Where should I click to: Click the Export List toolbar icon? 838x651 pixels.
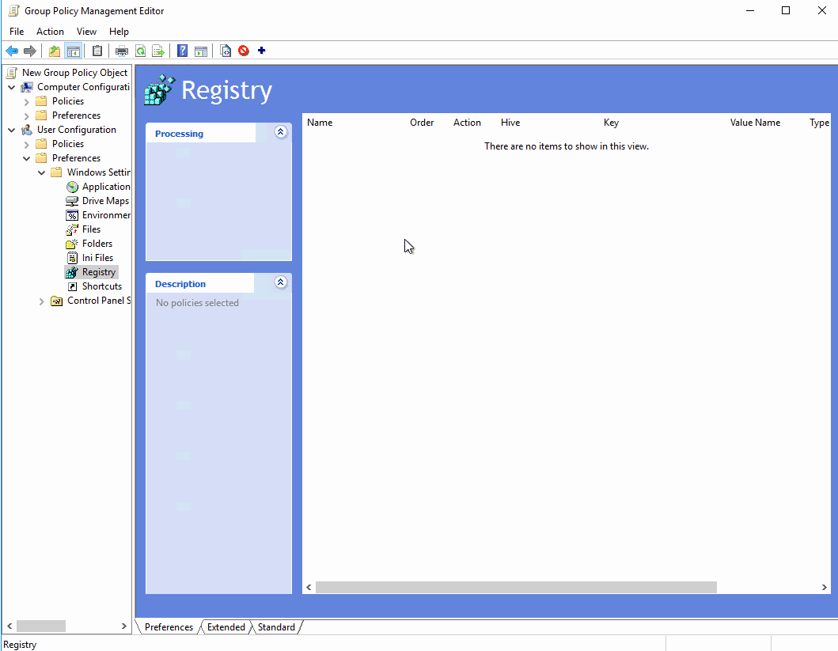pyautogui.click(x=158, y=51)
